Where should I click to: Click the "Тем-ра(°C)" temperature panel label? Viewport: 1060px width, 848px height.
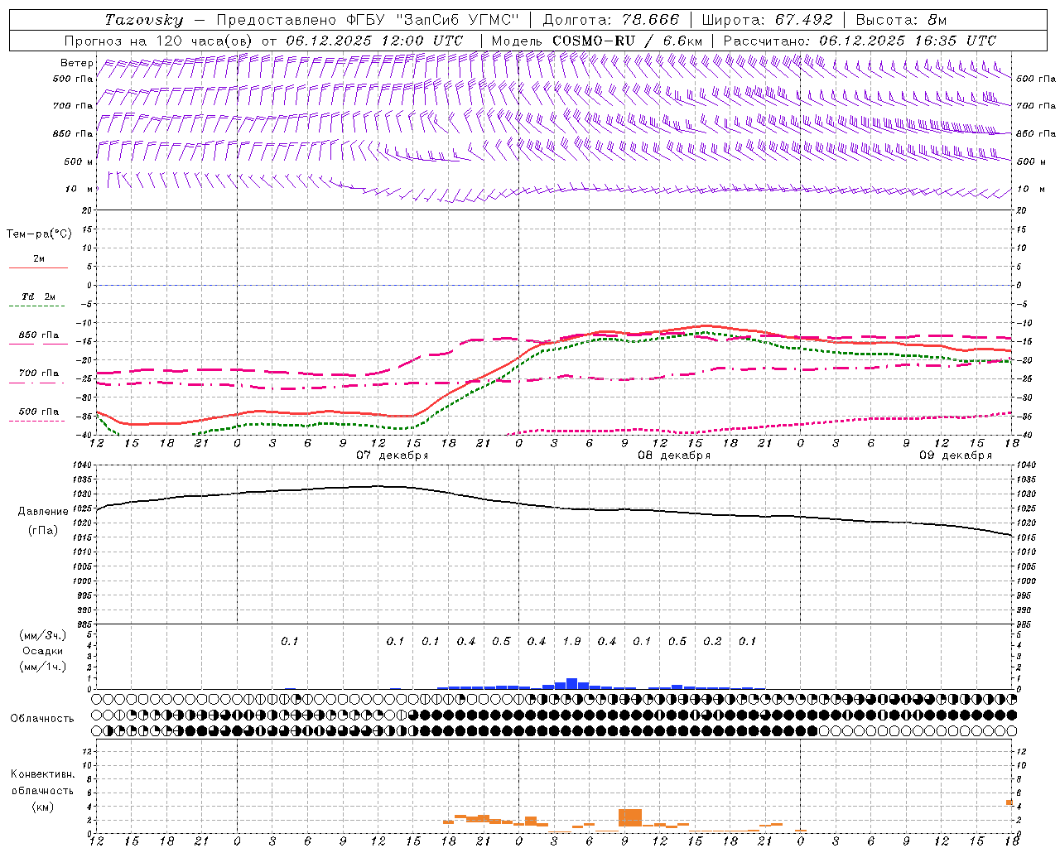39,234
